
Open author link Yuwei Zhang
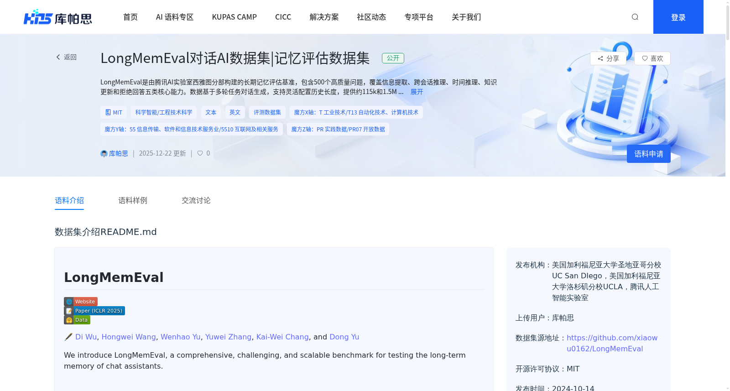coord(228,337)
